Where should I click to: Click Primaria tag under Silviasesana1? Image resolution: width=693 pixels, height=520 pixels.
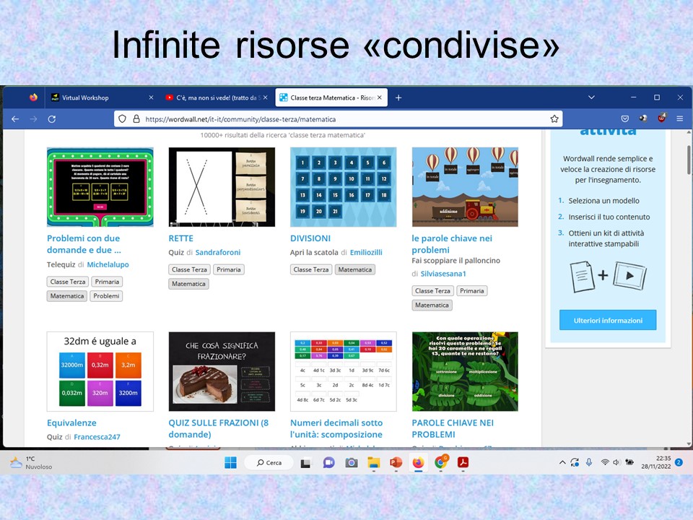pyautogui.click(x=471, y=290)
